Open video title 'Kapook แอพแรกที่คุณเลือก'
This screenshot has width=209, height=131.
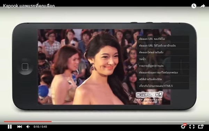click(x=29, y=6)
